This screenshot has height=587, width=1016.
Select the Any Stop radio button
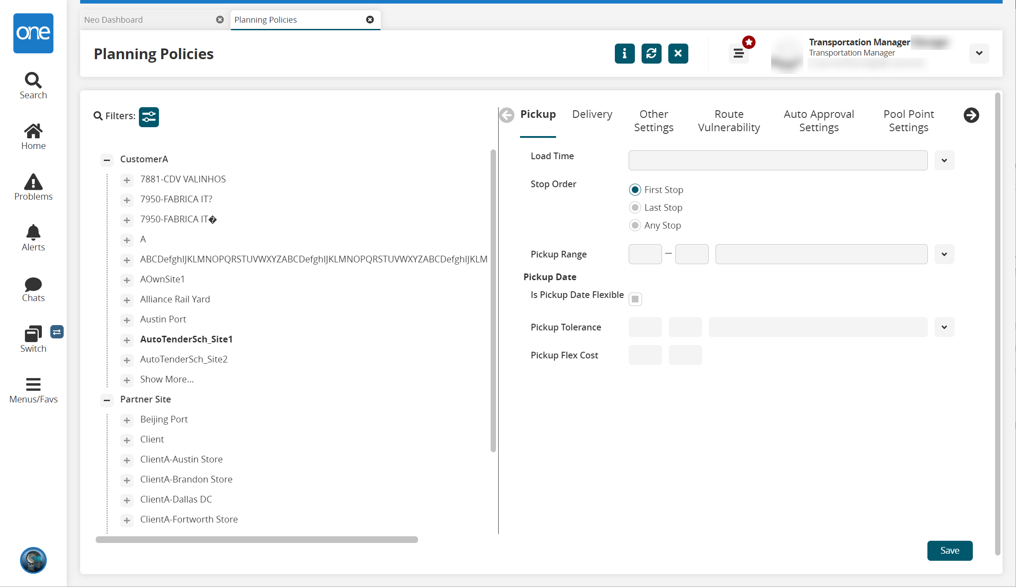tap(635, 225)
